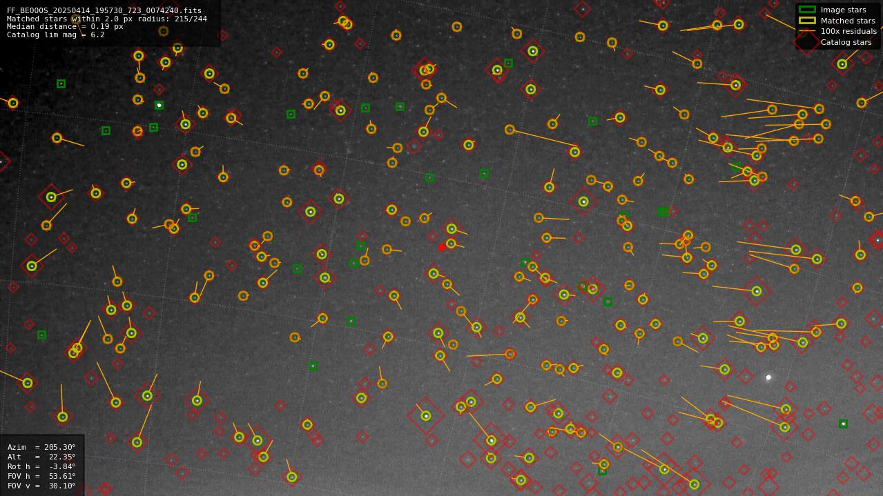This screenshot has height=496, width=883.
Task: Click the 'Rot h = -3.84°' readout
Action: pyautogui.click(x=41, y=466)
